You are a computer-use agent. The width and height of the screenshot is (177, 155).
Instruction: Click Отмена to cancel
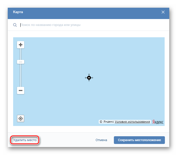pos(101,140)
